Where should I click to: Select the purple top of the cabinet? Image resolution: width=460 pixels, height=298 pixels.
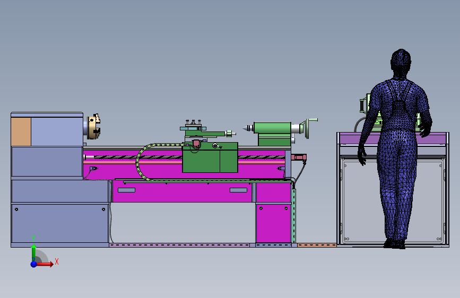click(393, 138)
